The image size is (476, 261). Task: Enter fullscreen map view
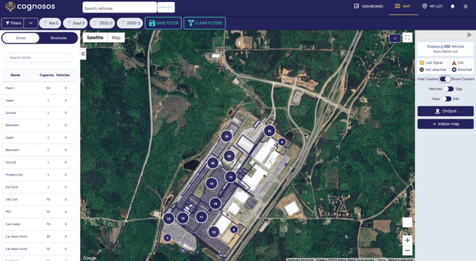click(x=408, y=37)
